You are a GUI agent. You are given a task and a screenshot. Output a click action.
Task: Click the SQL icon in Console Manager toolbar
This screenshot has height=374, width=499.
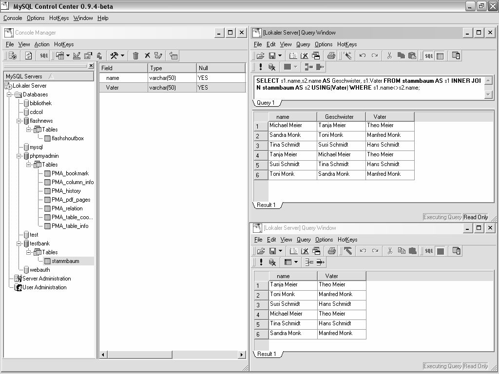click(x=44, y=56)
